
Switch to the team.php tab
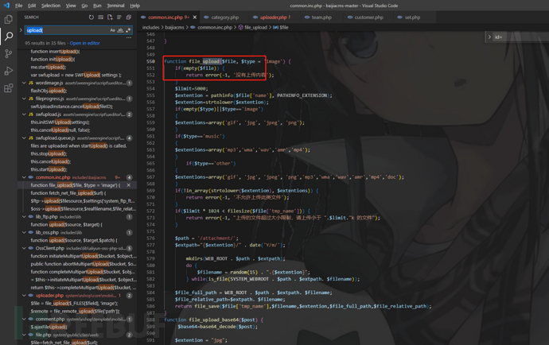click(321, 17)
